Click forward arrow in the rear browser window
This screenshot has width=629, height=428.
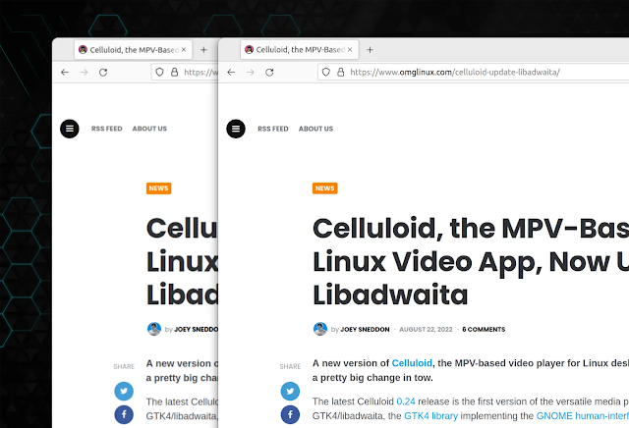[84, 72]
